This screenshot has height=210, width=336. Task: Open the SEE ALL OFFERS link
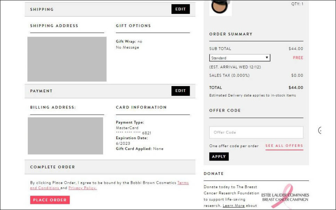point(284,146)
